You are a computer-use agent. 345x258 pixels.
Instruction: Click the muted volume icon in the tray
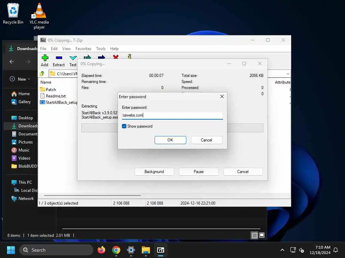[x=302, y=250]
